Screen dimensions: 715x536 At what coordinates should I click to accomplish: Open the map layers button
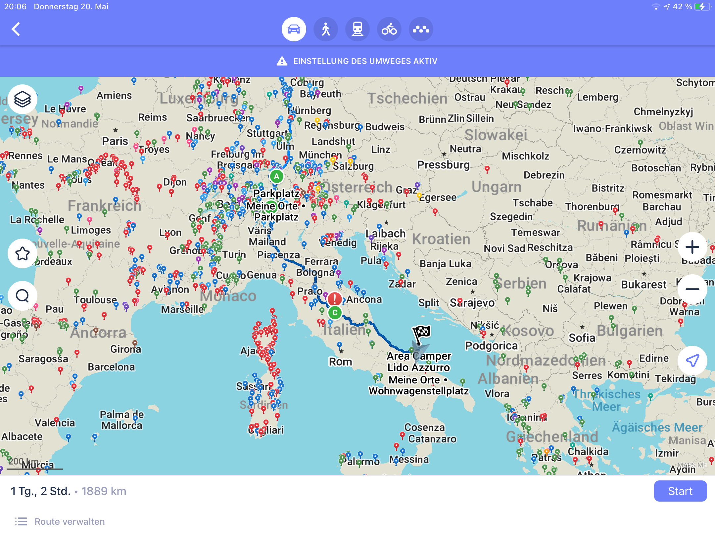(x=23, y=99)
